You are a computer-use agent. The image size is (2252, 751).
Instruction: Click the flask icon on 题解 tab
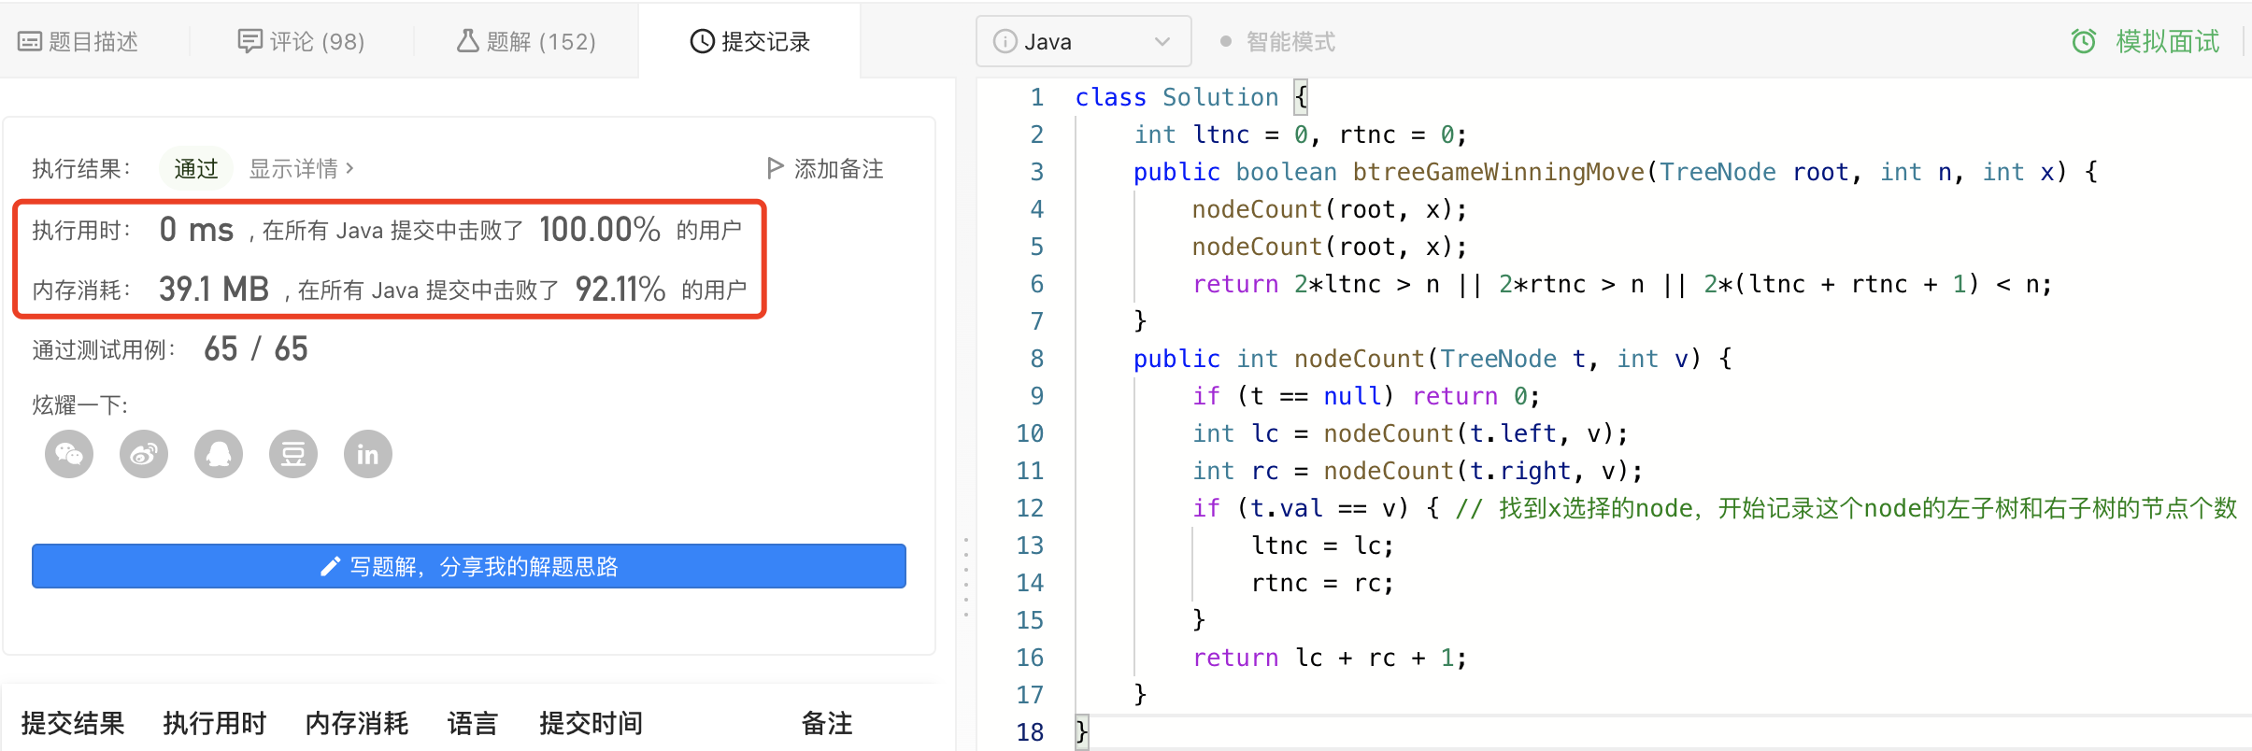coord(467,41)
